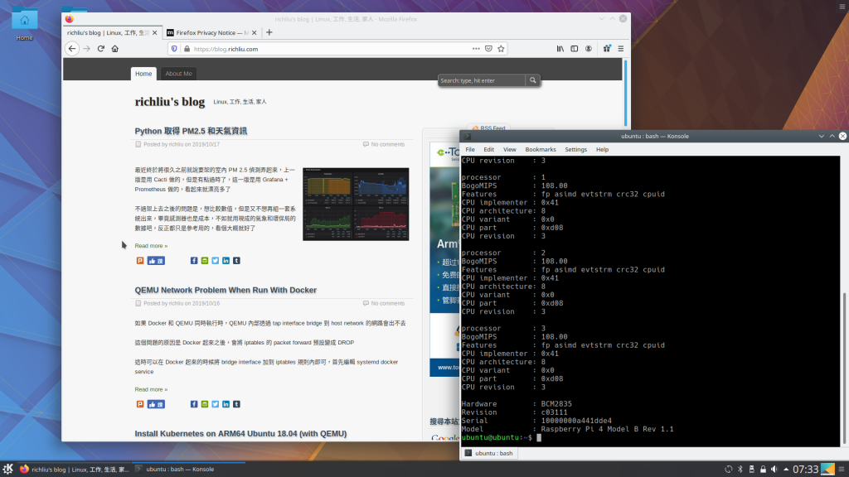The width and height of the screenshot is (849, 477).
Task: Open the Konsole Edit menu
Action: point(489,150)
